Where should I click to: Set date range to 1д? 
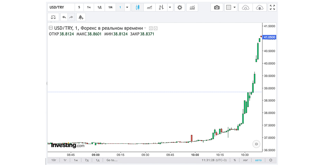pyautogui.click(x=98, y=160)
